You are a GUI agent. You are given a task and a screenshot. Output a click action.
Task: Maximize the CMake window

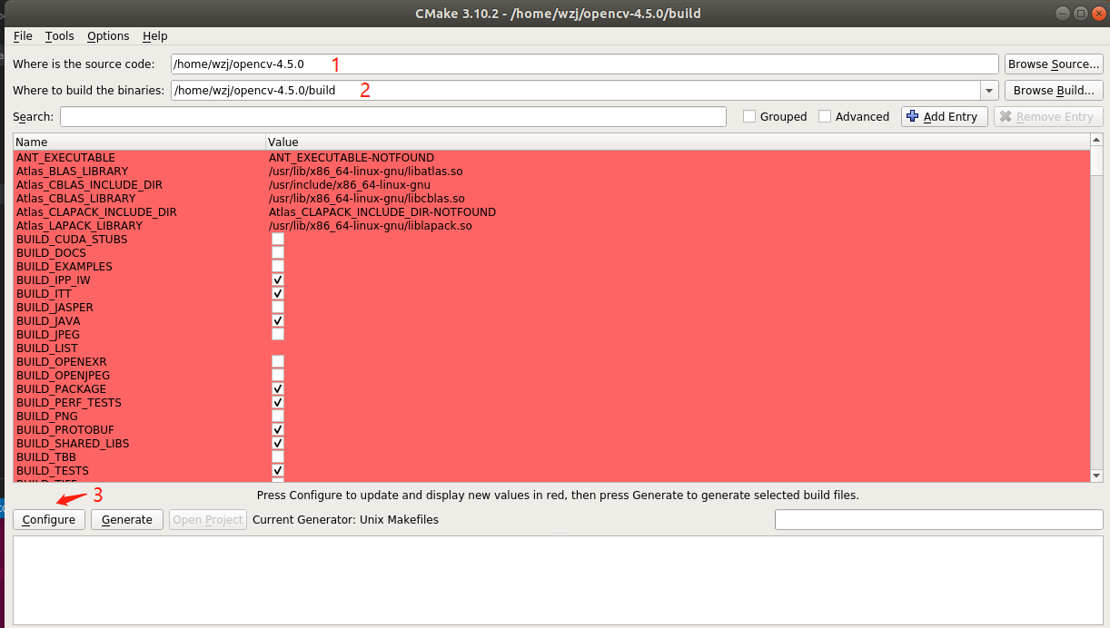pyautogui.click(x=1081, y=14)
